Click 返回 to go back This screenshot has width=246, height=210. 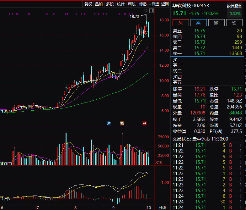(165, 4)
